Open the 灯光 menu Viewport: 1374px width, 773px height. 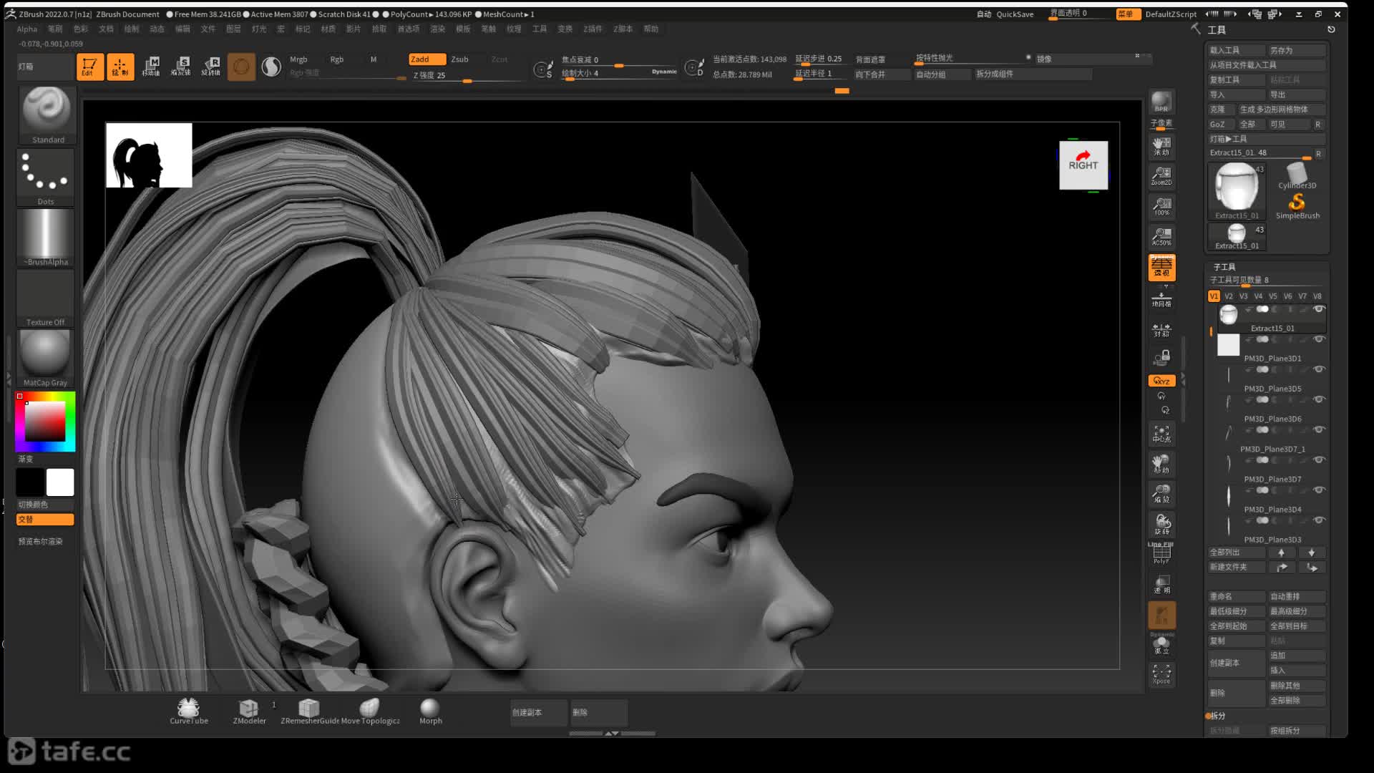point(259,29)
